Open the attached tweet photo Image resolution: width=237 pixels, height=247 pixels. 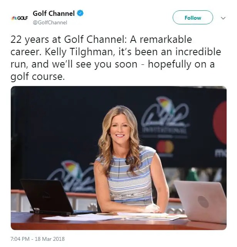119,158
